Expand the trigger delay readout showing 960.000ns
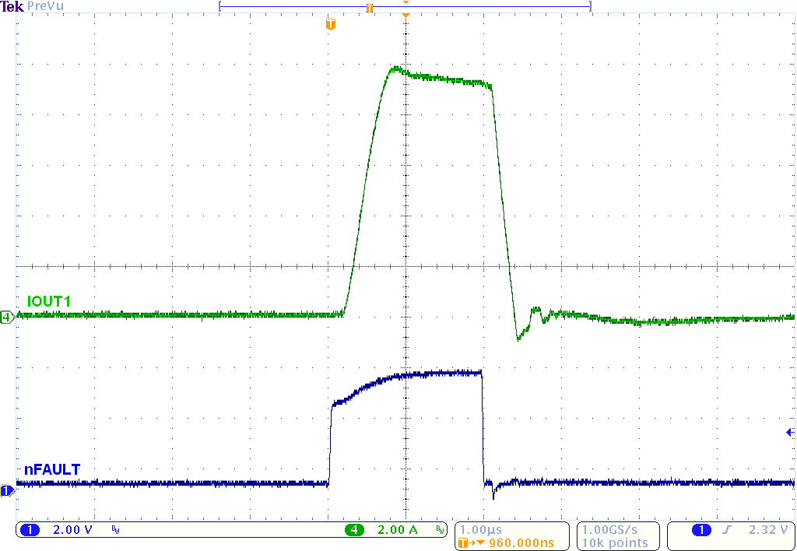The image size is (797, 551). pyautogui.click(x=507, y=542)
